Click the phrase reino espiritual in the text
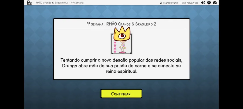Image resolution: width=243 pixels, height=109 pixels. 121,71
